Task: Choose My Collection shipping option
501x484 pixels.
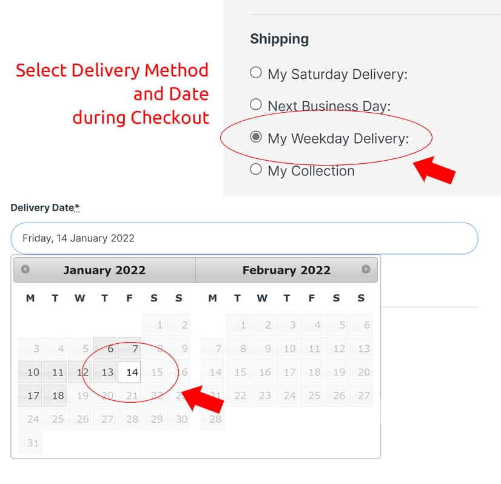Action: (256, 169)
